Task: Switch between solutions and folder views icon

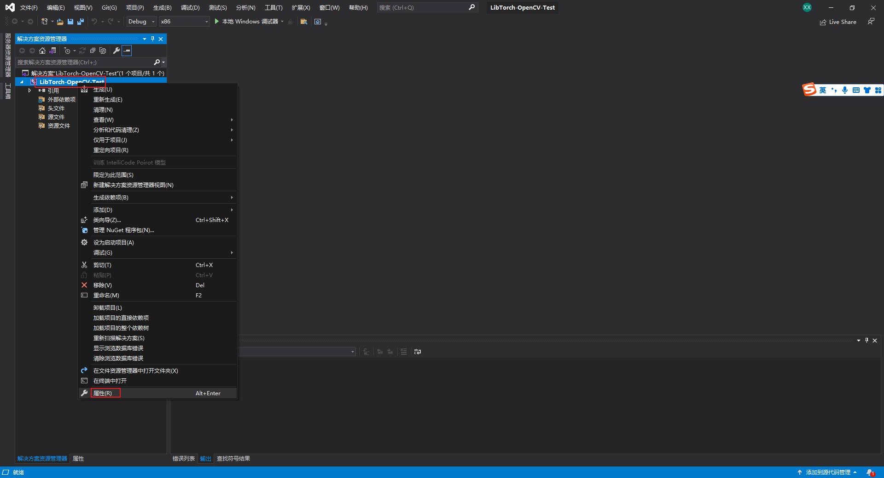Action: pyautogui.click(x=53, y=51)
